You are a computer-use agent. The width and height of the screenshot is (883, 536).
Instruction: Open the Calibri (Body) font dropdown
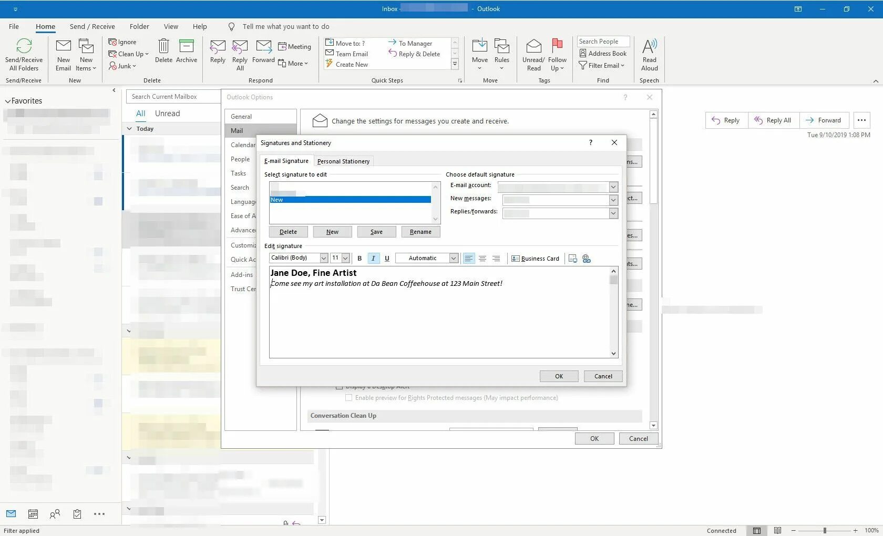click(324, 258)
